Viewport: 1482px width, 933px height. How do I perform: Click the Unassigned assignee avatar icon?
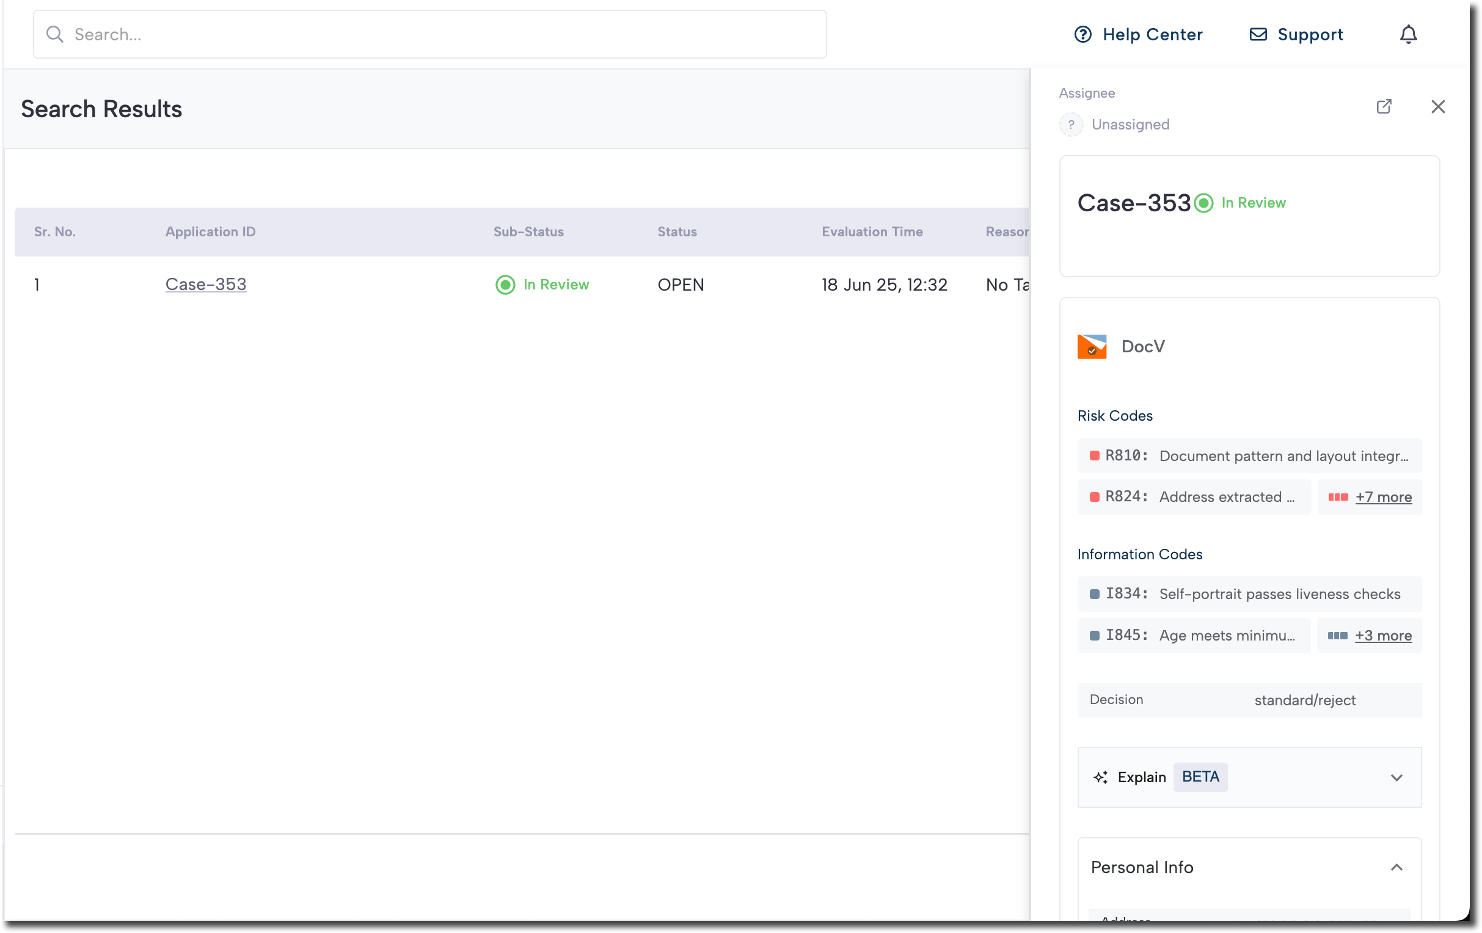[1071, 125]
